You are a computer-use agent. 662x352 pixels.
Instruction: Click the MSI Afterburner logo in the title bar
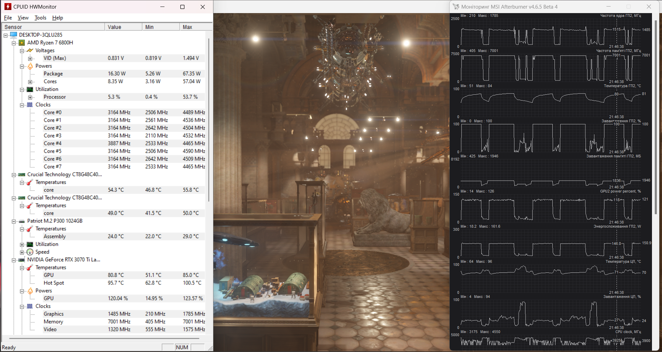(x=456, y=7)
